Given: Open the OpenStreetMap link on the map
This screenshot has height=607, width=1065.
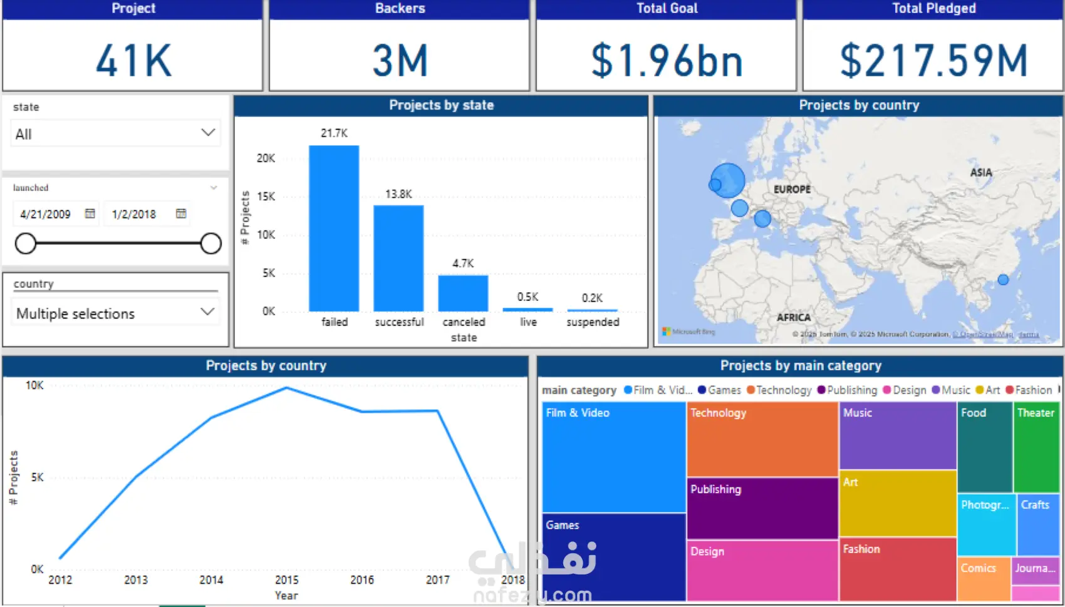Looking at the screenshot, I should 983,334.
